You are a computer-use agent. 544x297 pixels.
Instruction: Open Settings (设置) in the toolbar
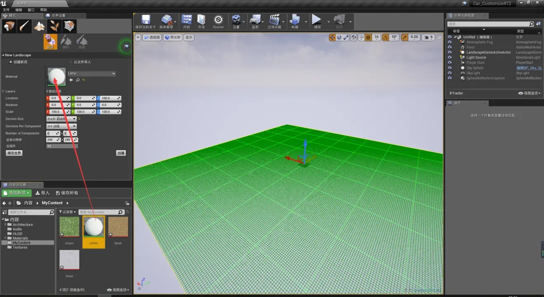click(236, 21)
